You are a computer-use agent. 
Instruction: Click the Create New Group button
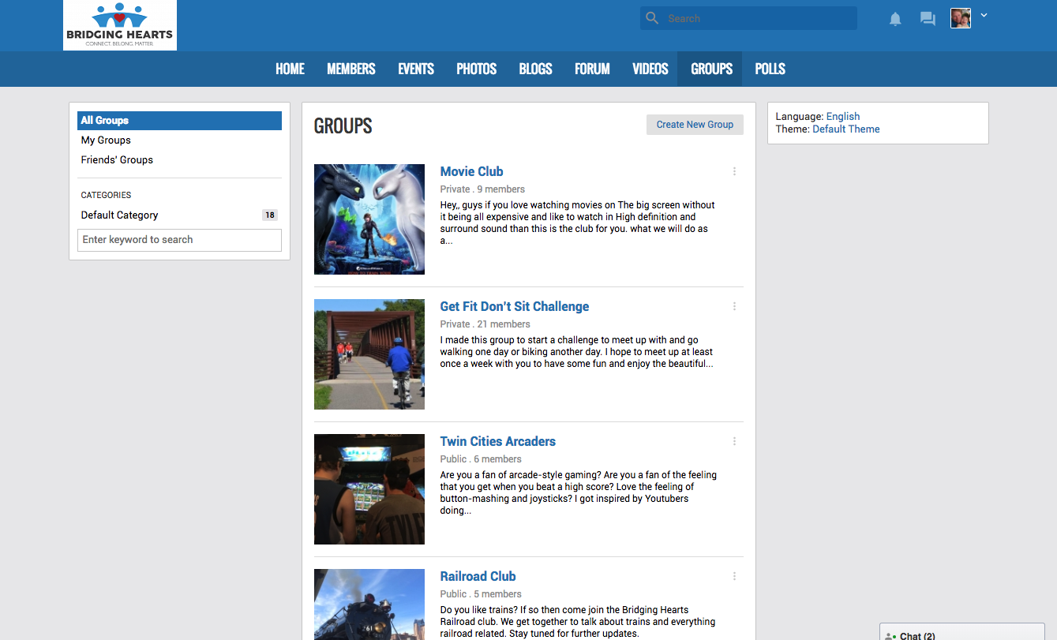tap(695, 125)
